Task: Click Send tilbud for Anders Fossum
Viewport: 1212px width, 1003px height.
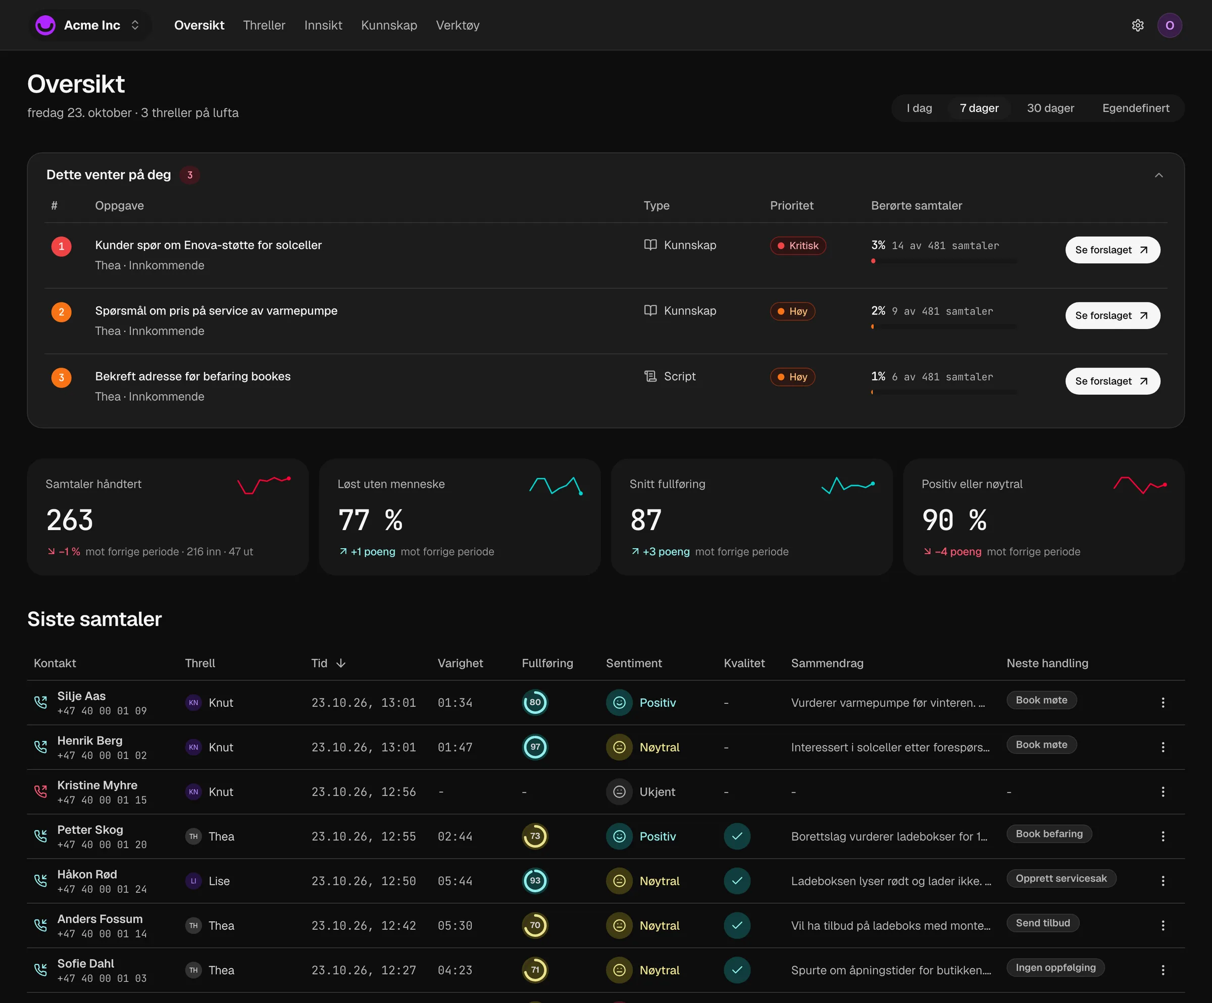Action: point(1042,923)
